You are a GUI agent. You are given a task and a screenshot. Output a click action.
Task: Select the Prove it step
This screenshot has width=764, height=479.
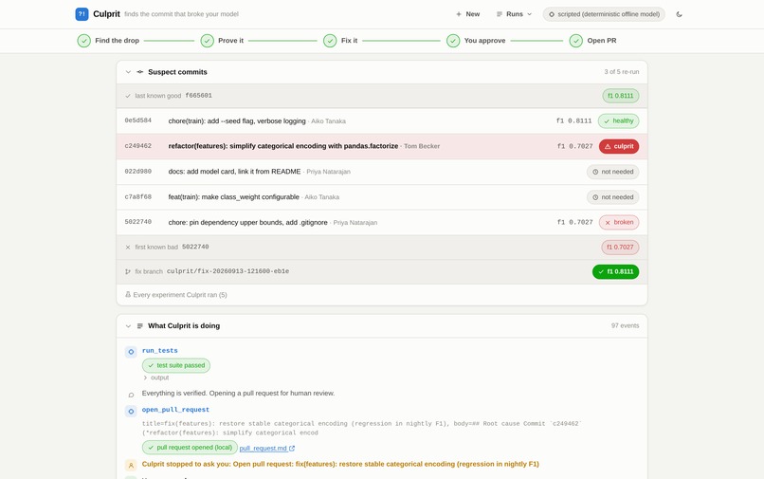coord(222,41)
